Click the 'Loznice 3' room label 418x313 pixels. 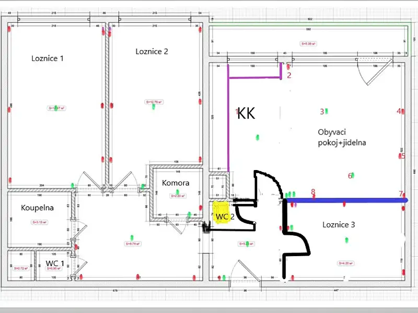339,225
